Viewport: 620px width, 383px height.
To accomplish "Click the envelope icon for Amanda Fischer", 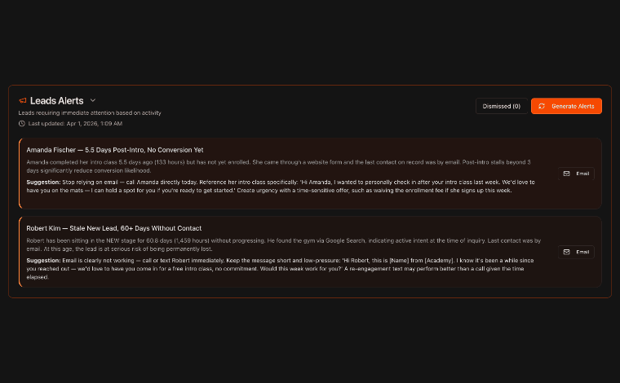I will pos(567,174).
